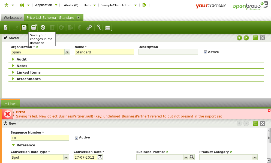Click the Save floppy disk toolbar icon

coord(24,28)
